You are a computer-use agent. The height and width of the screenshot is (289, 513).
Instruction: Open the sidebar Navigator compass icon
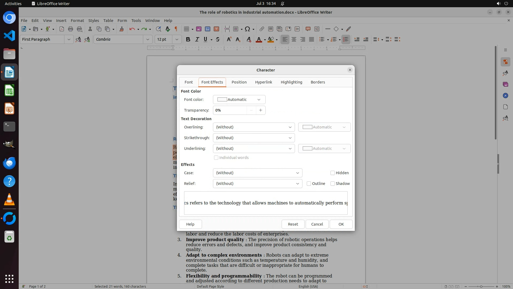click(505, 96)
